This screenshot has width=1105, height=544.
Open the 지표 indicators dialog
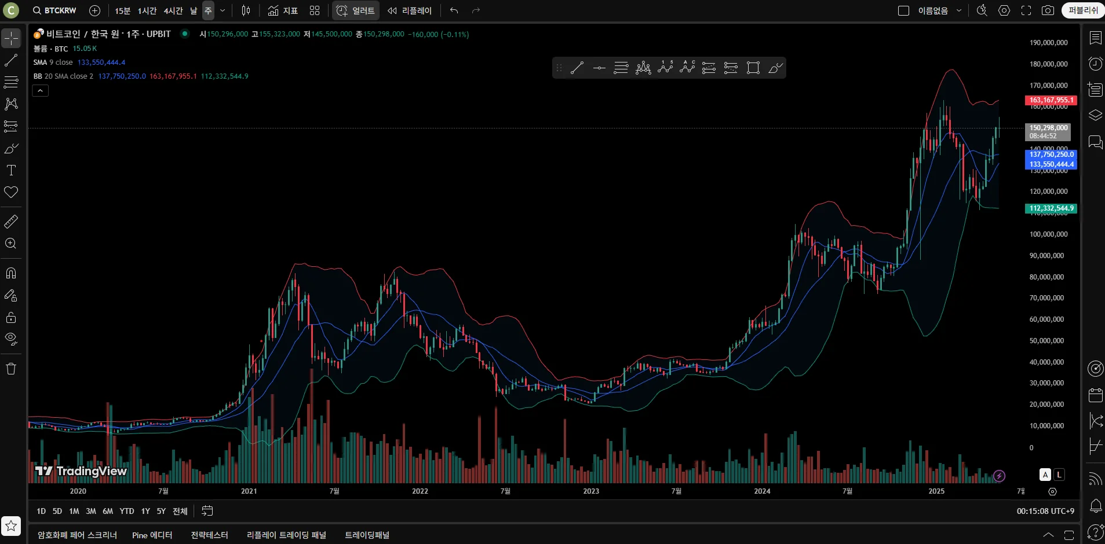283,10
